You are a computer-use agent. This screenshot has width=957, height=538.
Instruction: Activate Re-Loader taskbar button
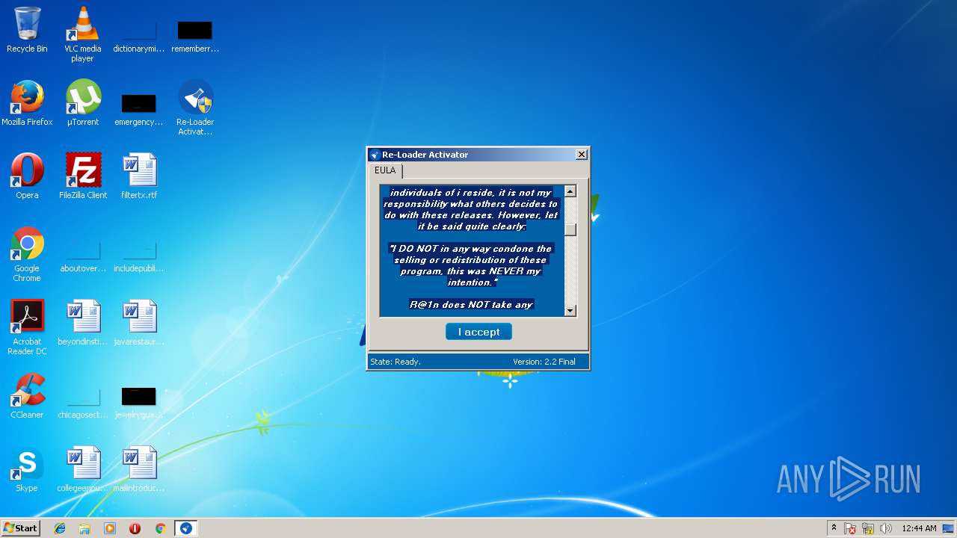(x=186, y=528)
